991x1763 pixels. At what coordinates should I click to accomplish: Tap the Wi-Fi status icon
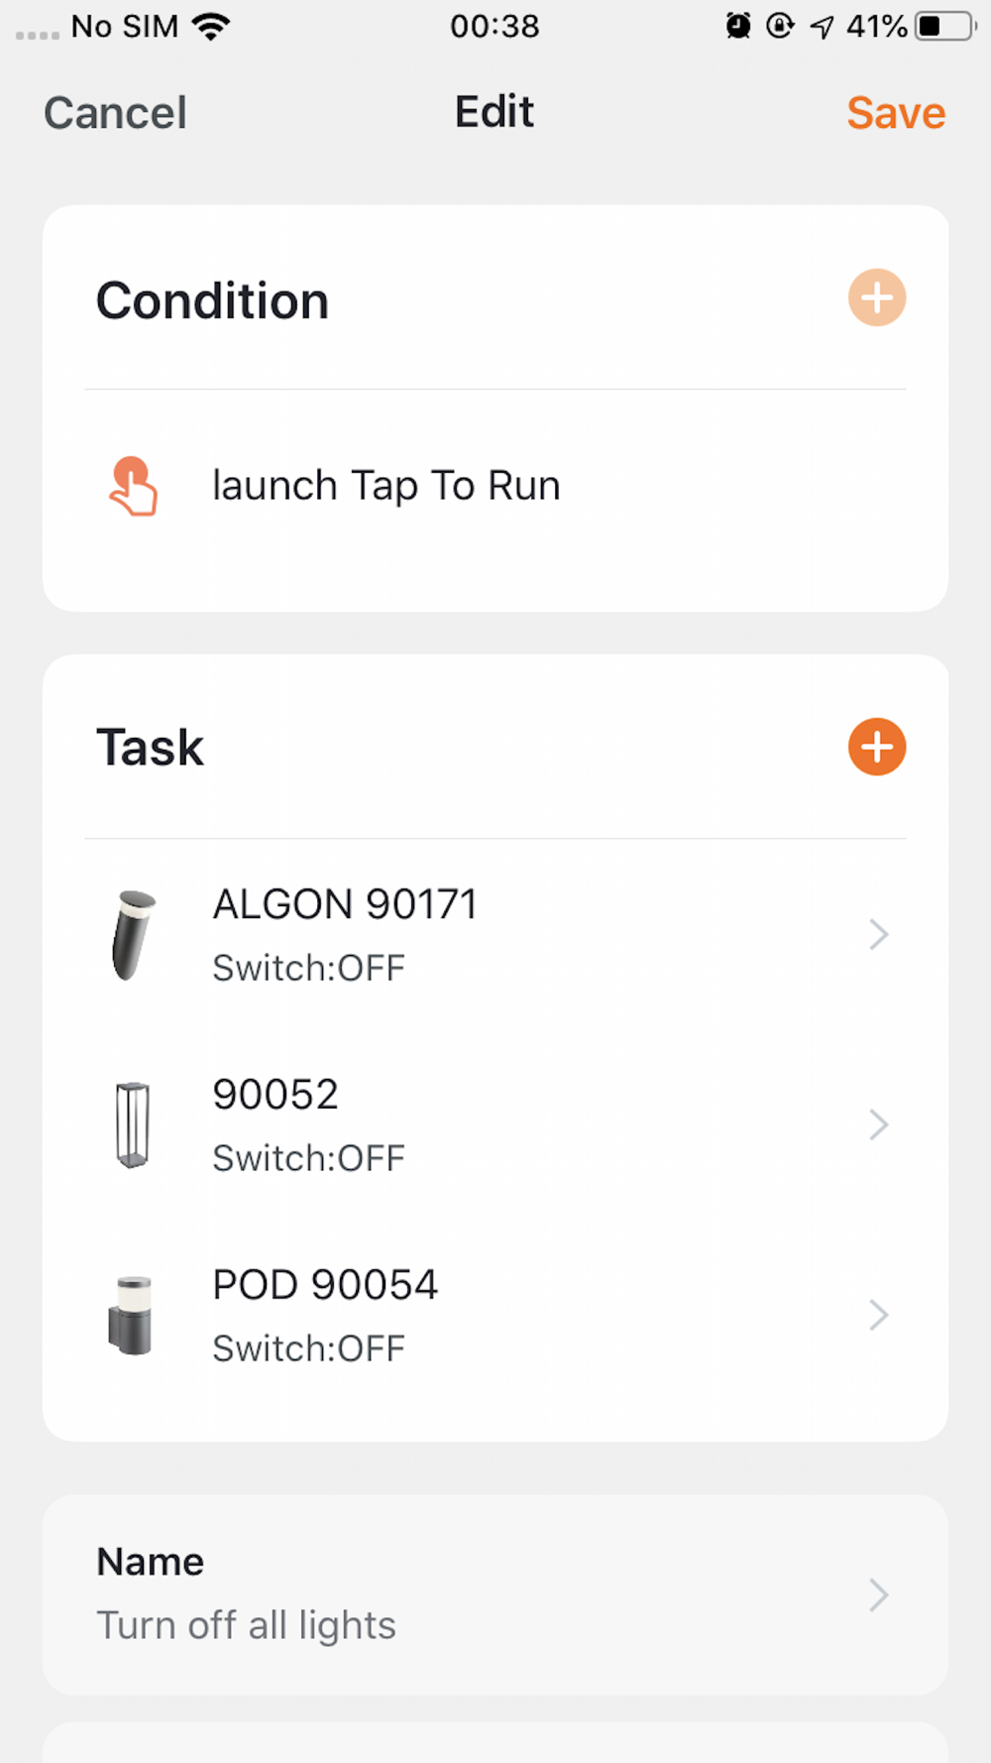[x=210, y=26]
